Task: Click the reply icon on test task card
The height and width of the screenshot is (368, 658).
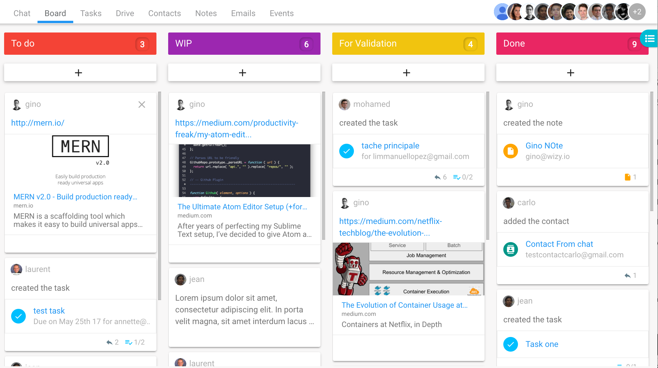Action: pos(109,342)
